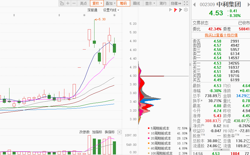Viewport: 250px width, 155px height.
Task: Enter fullscreen with expand arrows icon
Action: (x=186, y=3)
